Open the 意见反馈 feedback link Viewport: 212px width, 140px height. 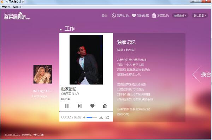(39, 135)
